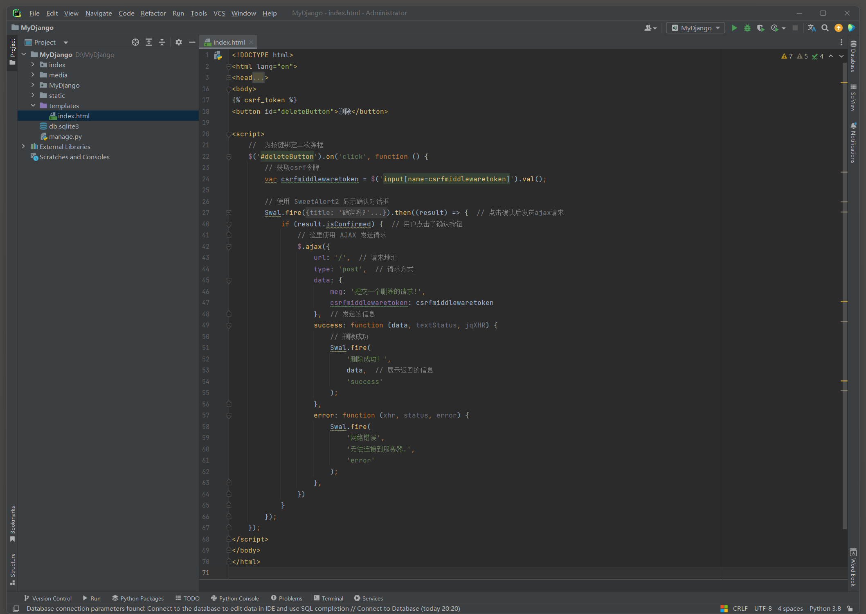Open the user account icon
Viewport: 866px width, 614px height.
pos(650,28)
